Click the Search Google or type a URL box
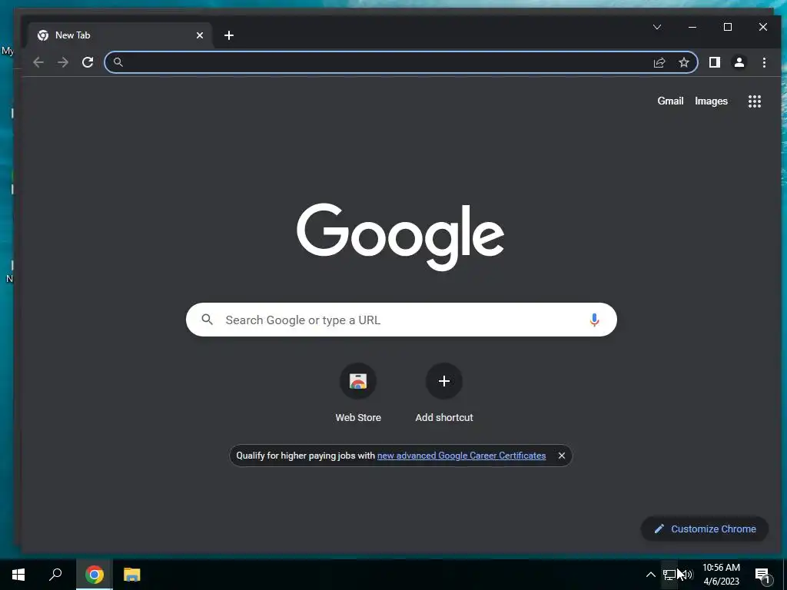Screen dimensions: 787x590 401,320
